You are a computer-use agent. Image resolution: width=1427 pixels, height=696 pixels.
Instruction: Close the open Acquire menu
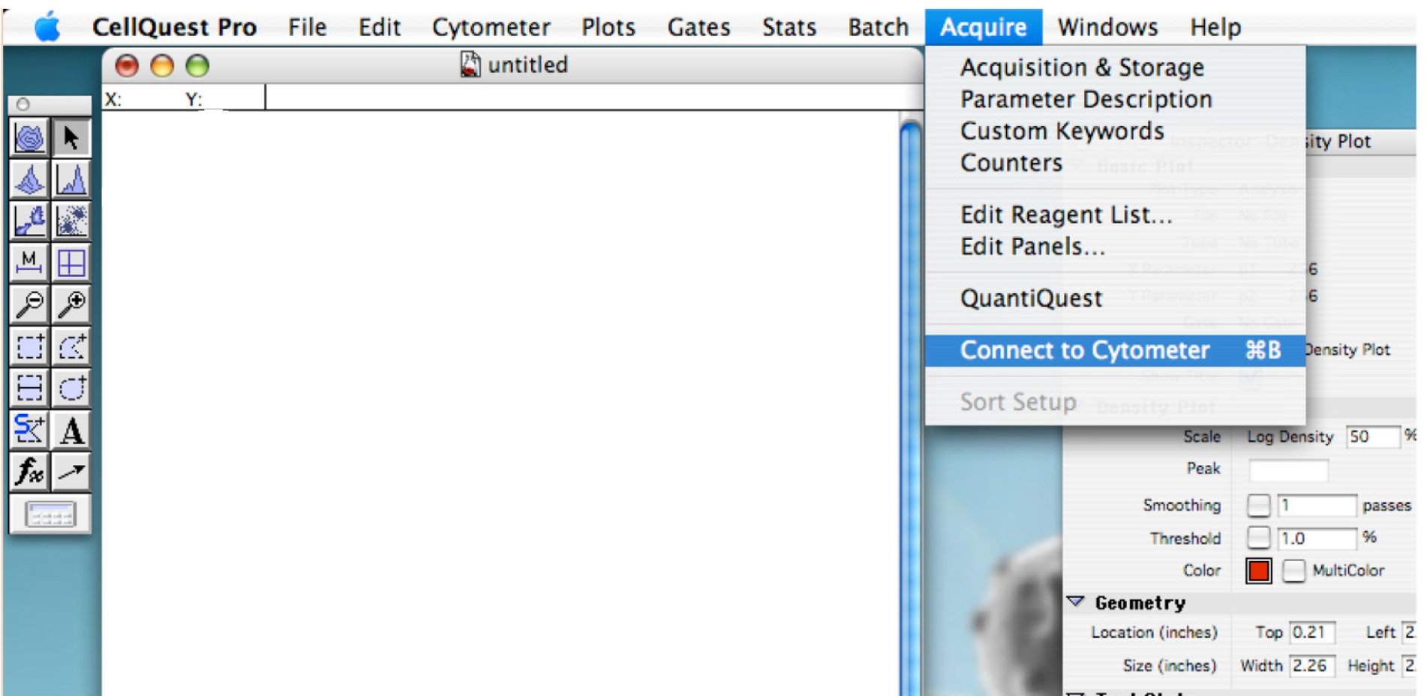(984, 27)
